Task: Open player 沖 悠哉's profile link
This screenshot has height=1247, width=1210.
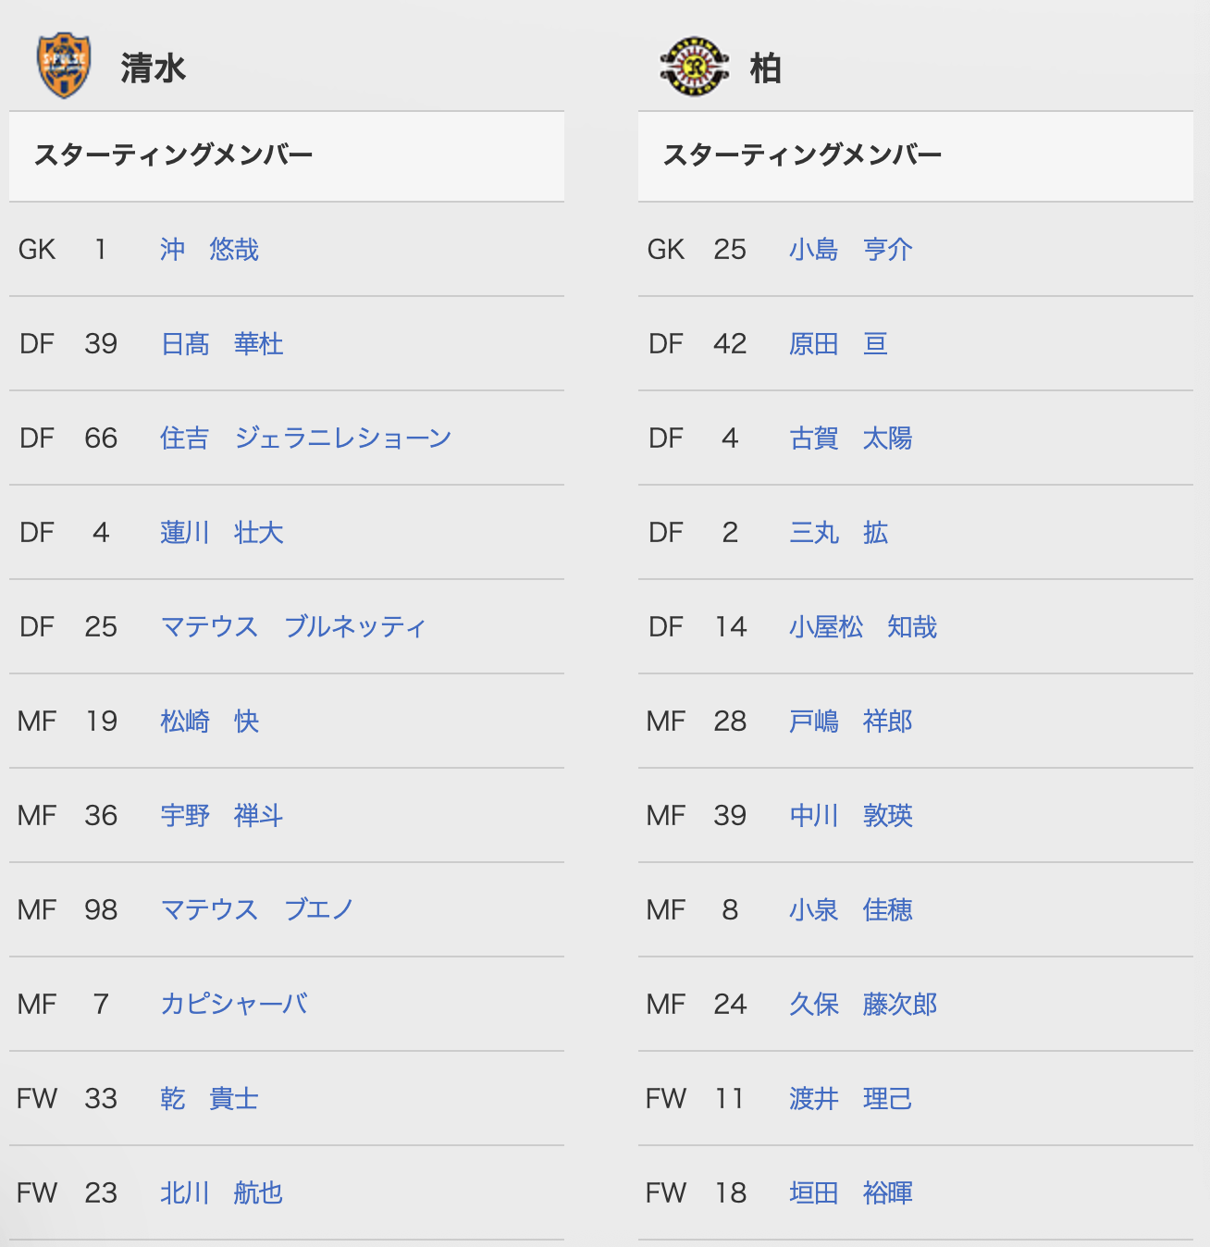Action: pyautogui.click(x=209, y=250)
